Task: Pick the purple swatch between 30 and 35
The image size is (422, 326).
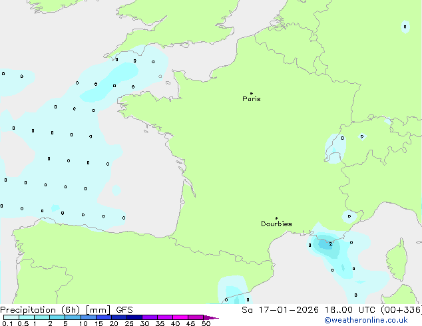Action: (150, 317)
